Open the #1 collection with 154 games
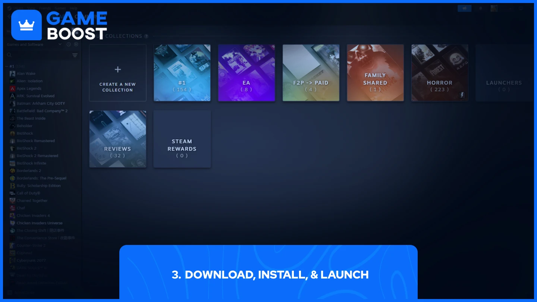The width and height of the screenshot is (537, 302). point(182,73)
